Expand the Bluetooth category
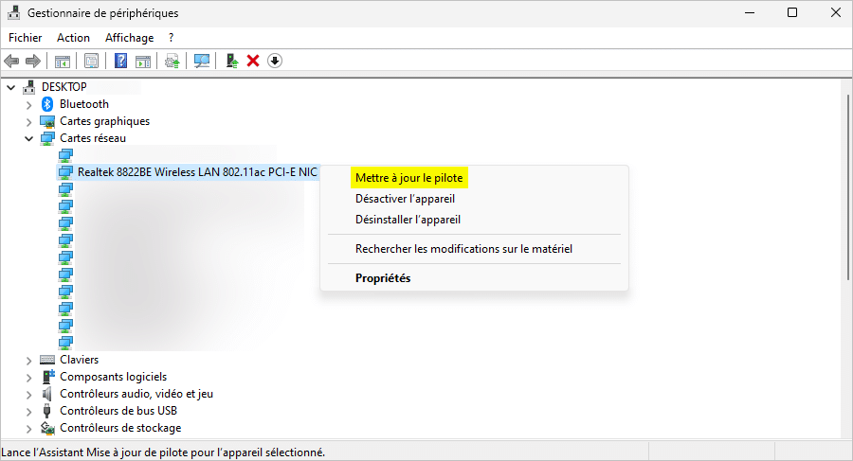Image resolution: width=853 pixels, height=461 pixels. (x=29, y=104)
